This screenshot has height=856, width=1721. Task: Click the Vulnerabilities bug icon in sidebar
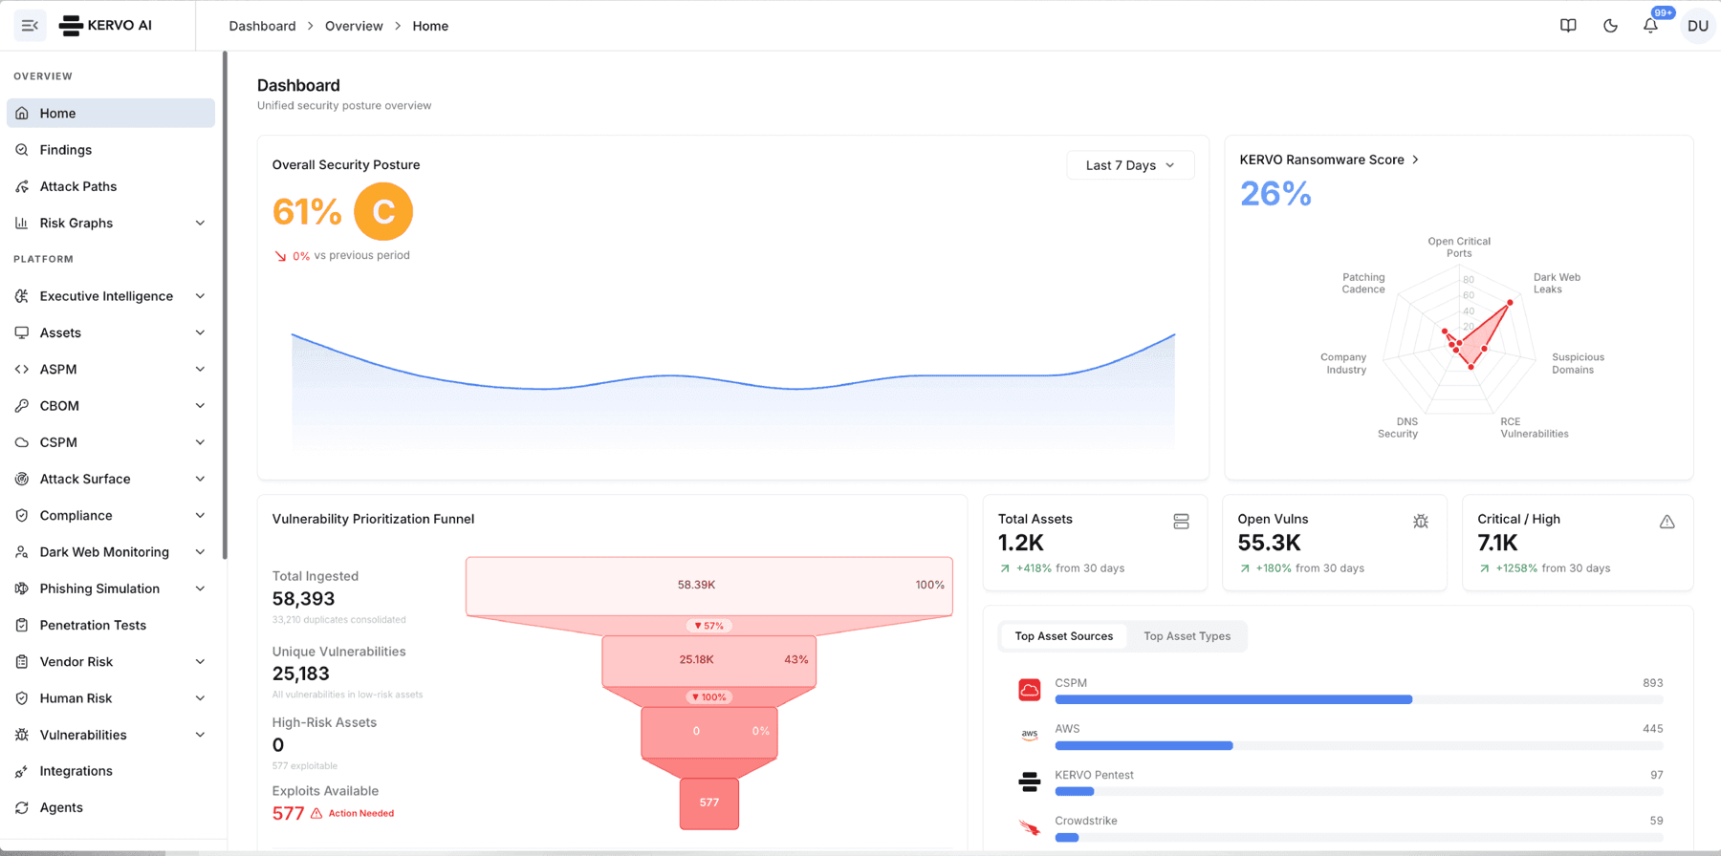(22, 735)
